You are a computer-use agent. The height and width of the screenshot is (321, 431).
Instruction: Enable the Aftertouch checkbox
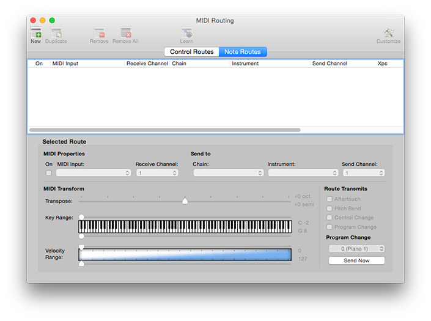330,199
